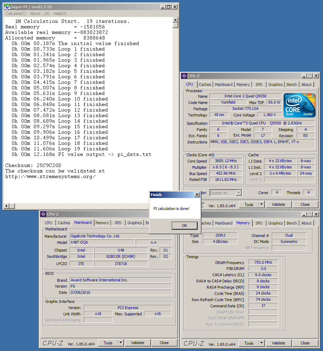Click the Core Speed value 3850.12 MHz
Image resolution: width=323 pixels, height=351 pixels.
[226, 161]
